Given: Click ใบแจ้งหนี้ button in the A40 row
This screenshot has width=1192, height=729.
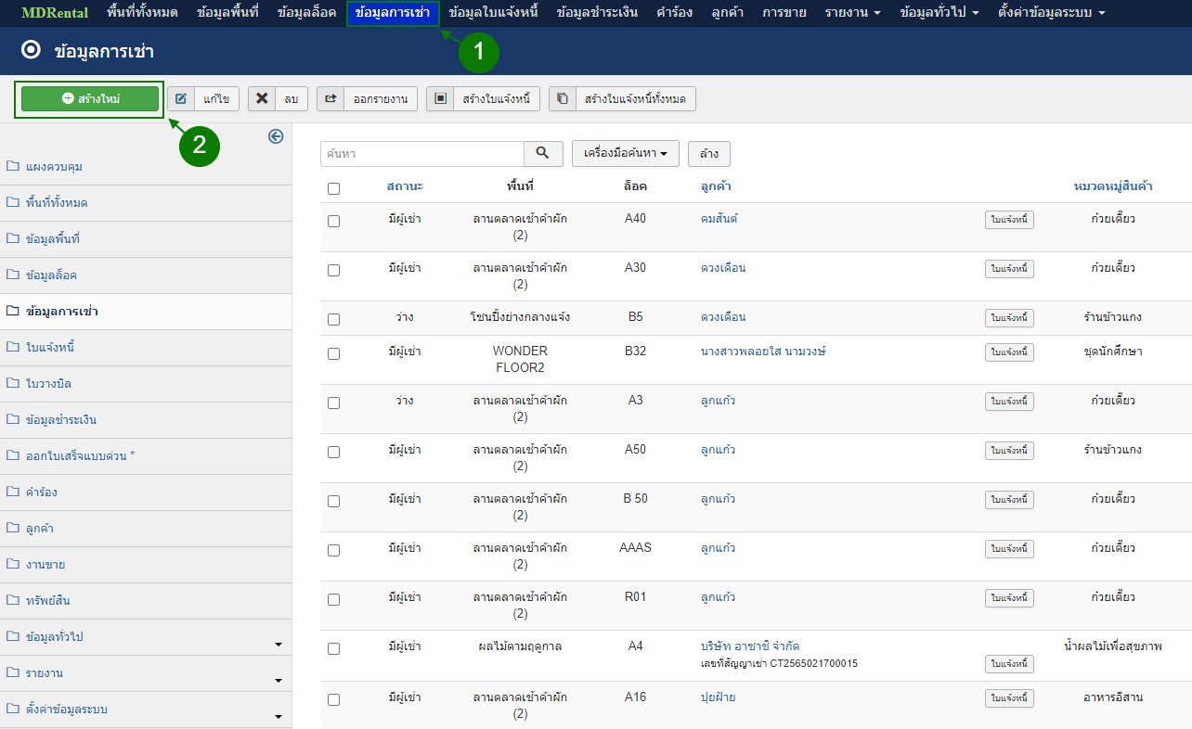Looking at the screenshot, I should 1009,220.
